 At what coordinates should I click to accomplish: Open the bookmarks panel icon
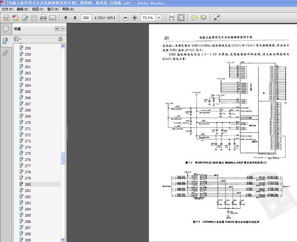tap(5, 41)
